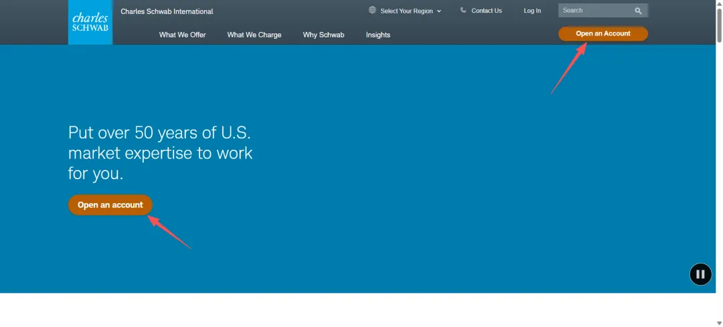Open the What We Offer menu
Viewport: 723px width, 327px height.
click(x=183, y=35)
